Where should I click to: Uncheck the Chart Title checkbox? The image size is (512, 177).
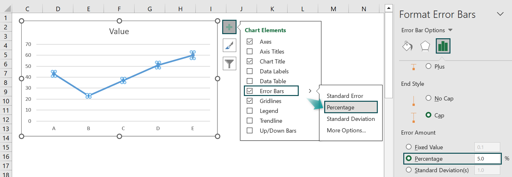(x=250, y=61)
